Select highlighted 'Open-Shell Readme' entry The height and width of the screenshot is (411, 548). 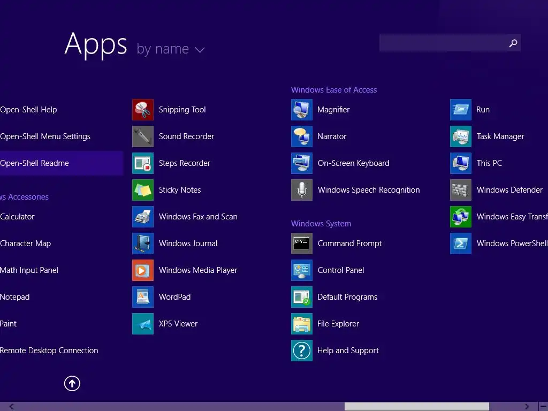click(61, 163)
